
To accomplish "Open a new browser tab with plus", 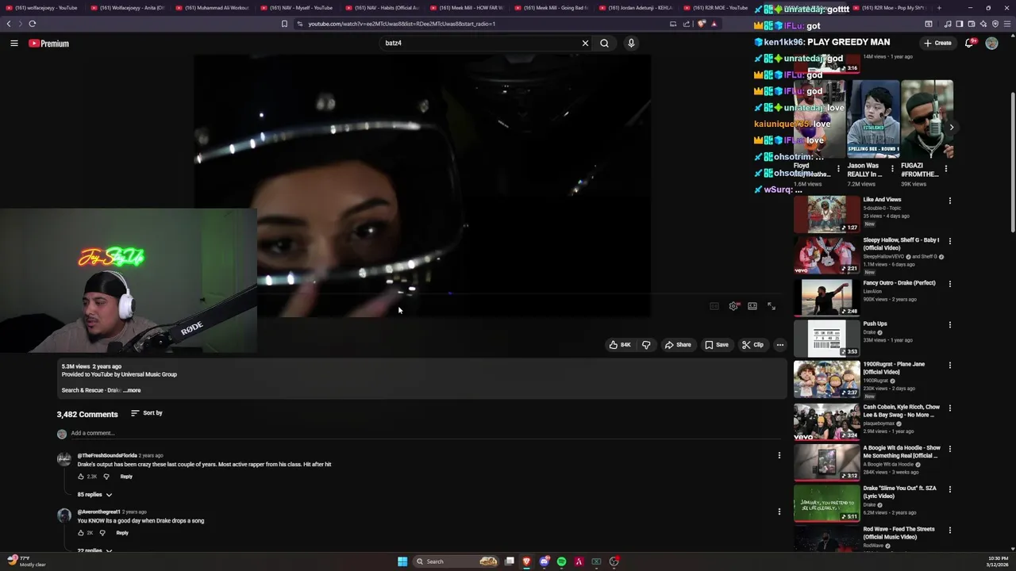I will coord(939,8).
